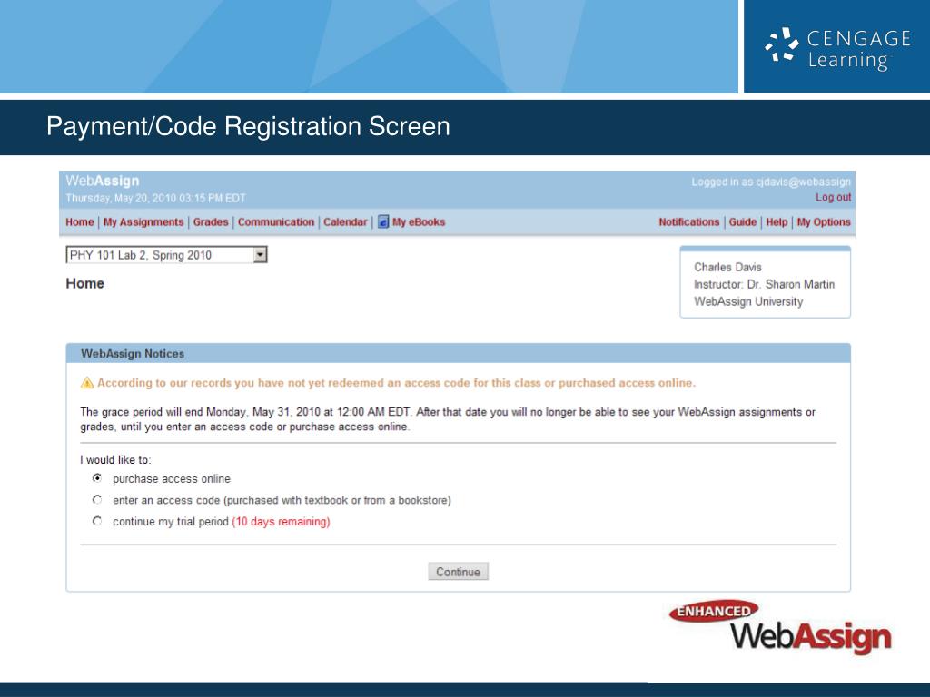Screen dimensions: 930x697
Task: Click 'WebAssign University' text
Action: [748, 301]
